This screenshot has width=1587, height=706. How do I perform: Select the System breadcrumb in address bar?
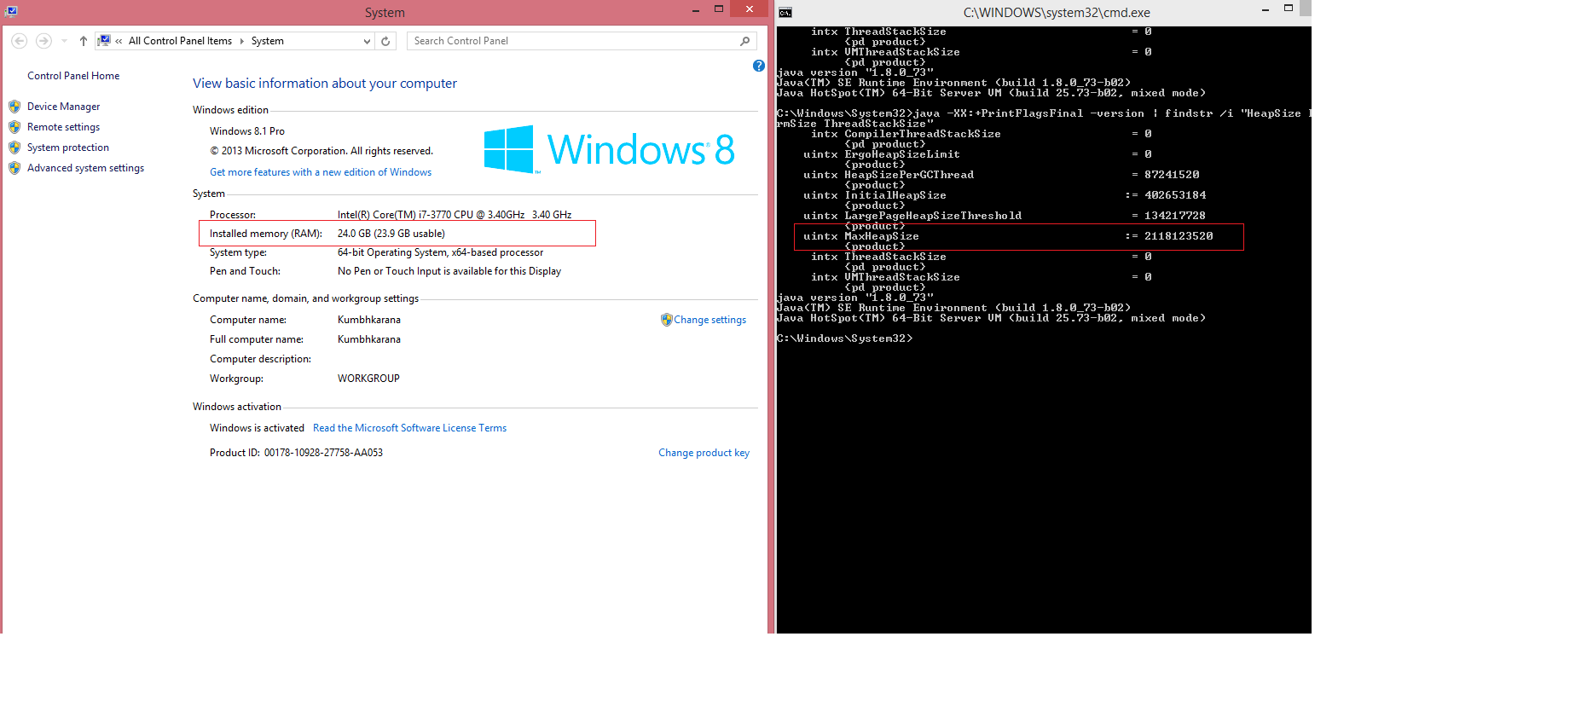pos(267,41)
